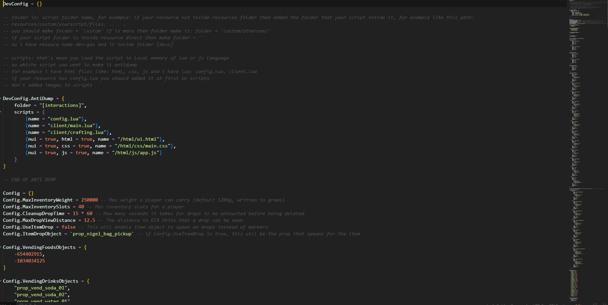Click the 250000 MaxInventoryWeight value

pyautogui.click(x=89, y=200)
